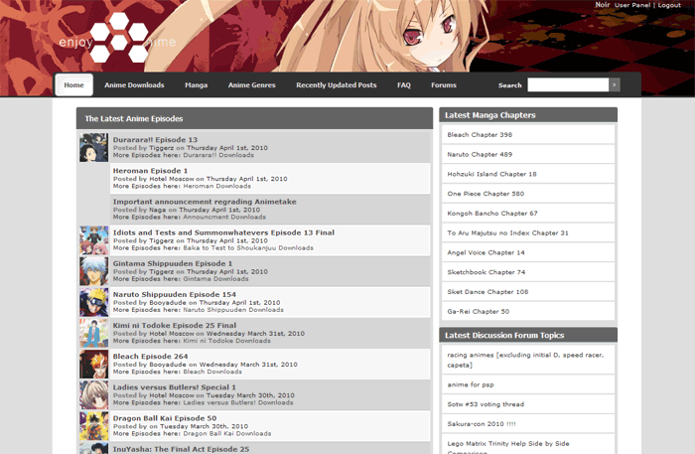Click the Logout link
This screenshot has width=695, height=454.
point(669,5)
